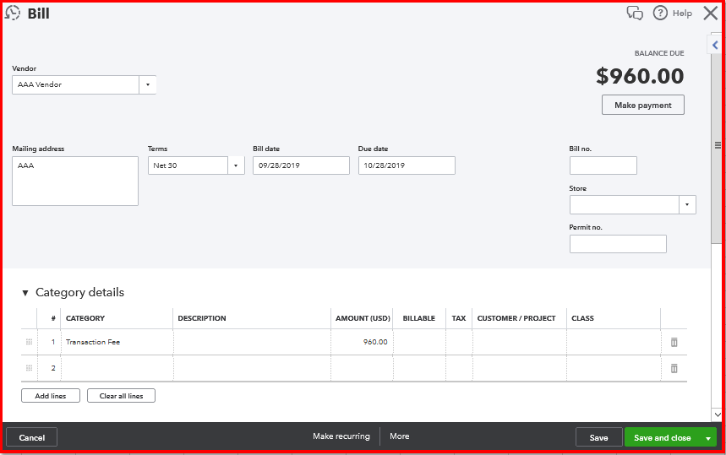This screenshot has height=455, width=726.
Task: Click the Class cell in row 1
Action: click(614, 342)
